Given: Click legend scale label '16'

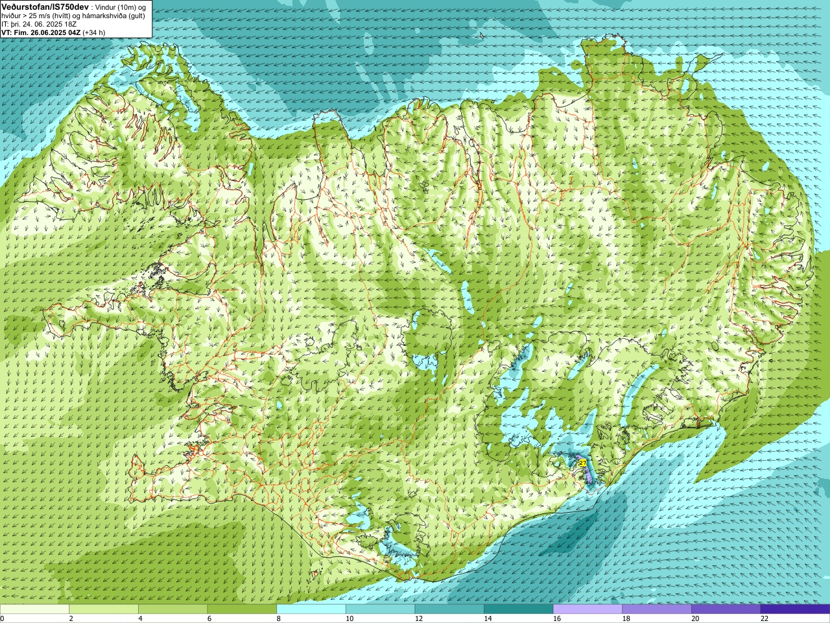Looking at the screenshot, I should [x=556, y=618].
